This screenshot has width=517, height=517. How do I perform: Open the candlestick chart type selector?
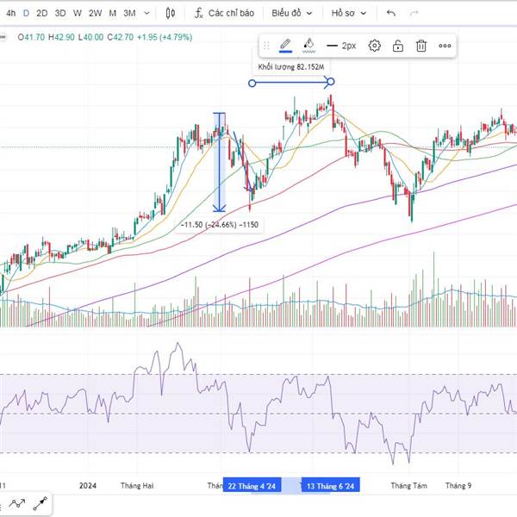point(171,14)
